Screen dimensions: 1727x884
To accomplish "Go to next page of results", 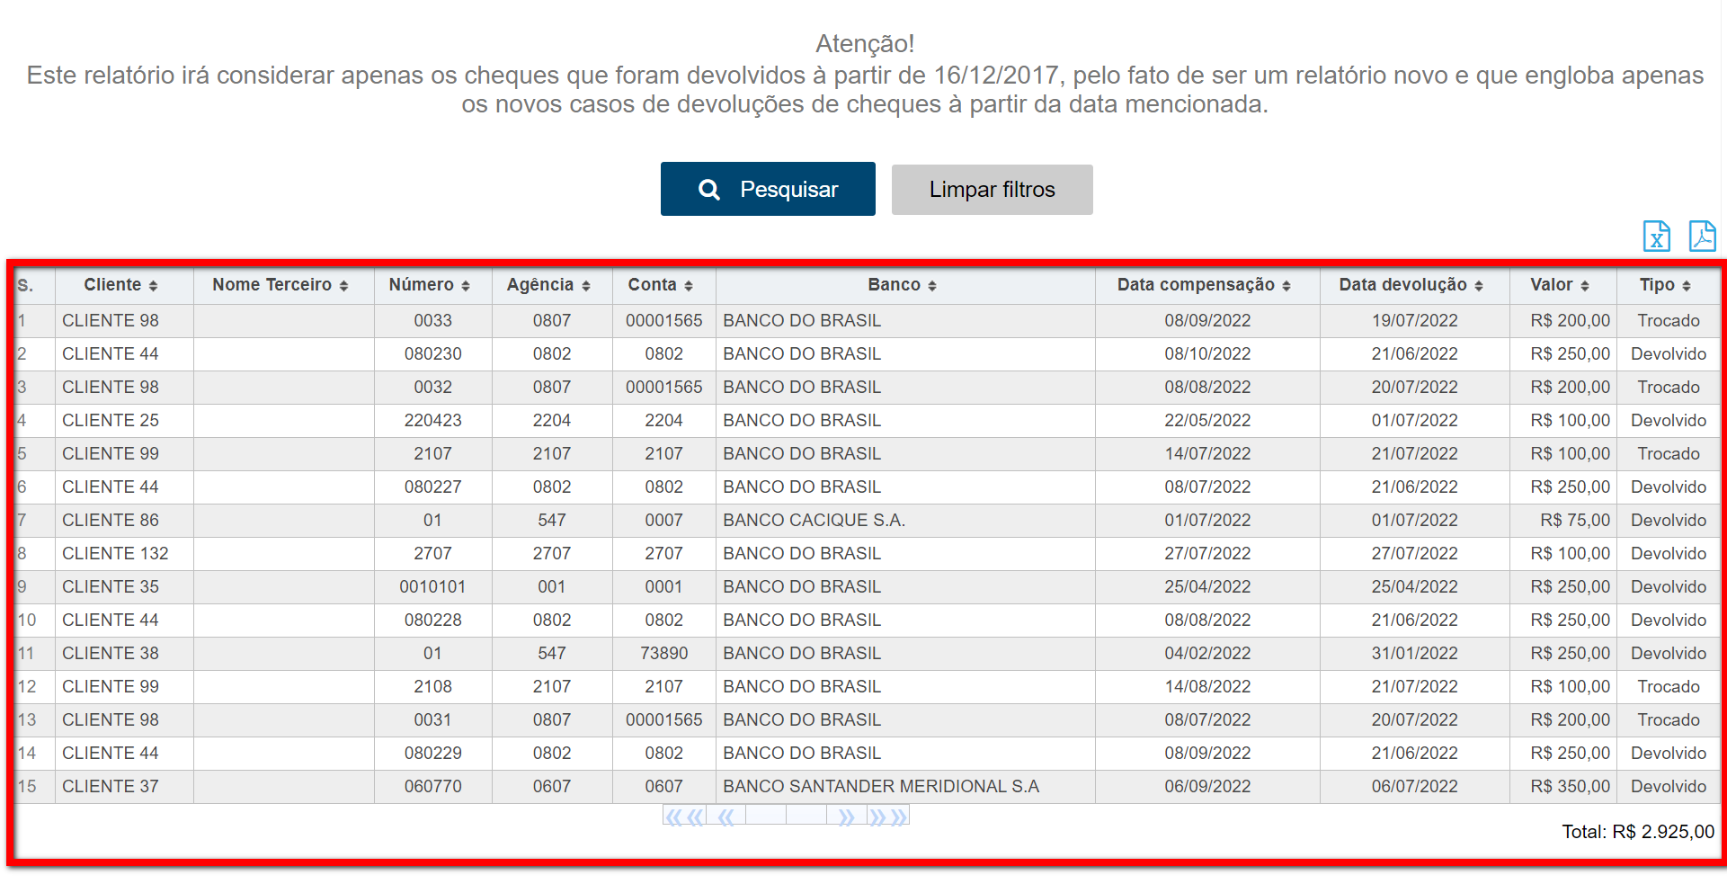I will pyautogui.click(x=846, y=817).
